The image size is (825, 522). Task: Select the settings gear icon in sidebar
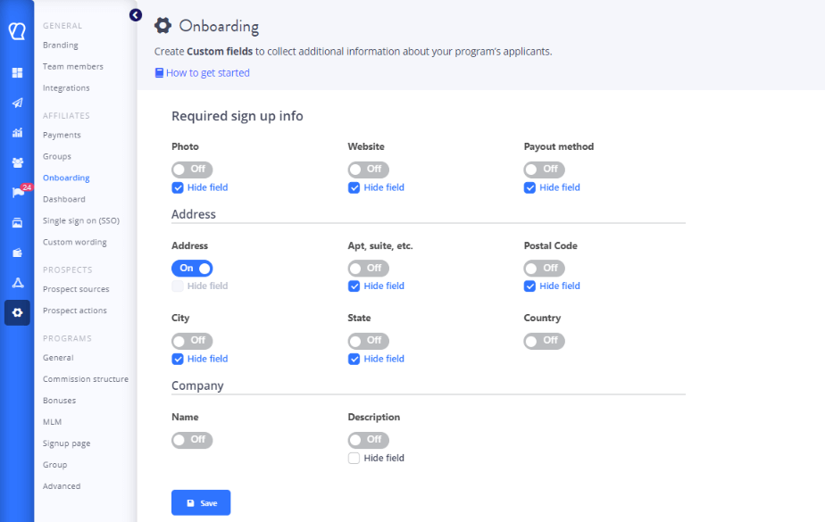click(x=16, y=312)
